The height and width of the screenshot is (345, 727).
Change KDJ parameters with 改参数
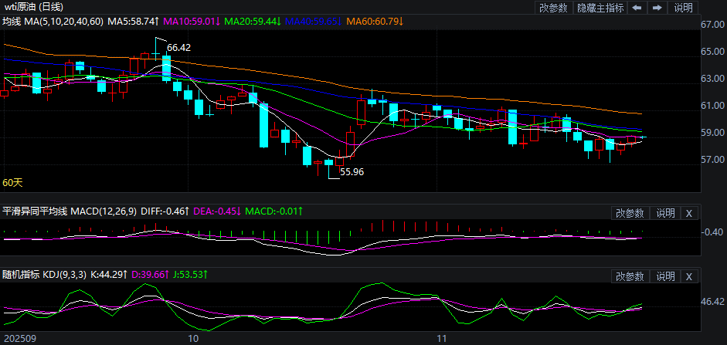pyautogui.click(x=630, y=276)
